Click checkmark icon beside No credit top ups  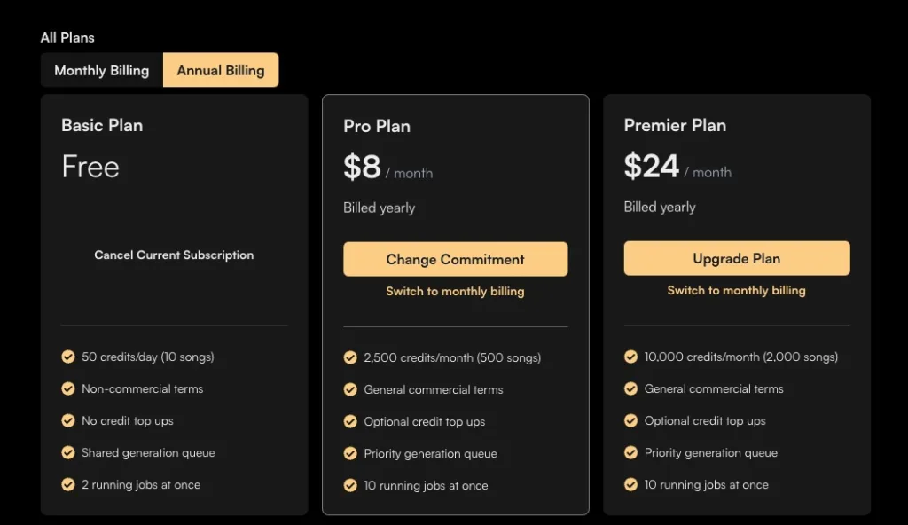coord(68,420)
